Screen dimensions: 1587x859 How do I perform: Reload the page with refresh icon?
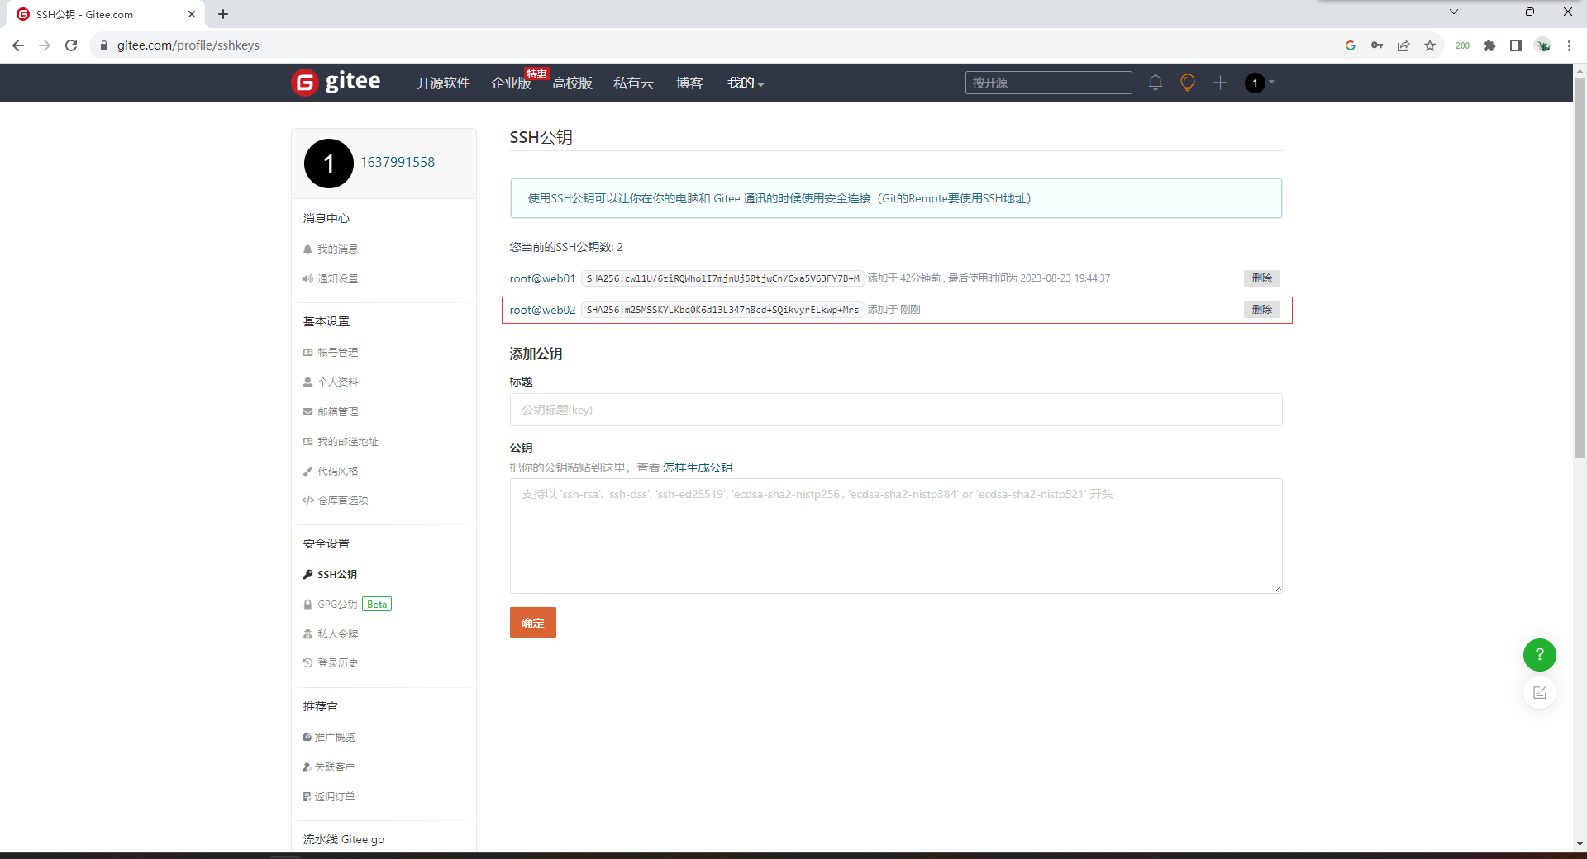click(x=71, y=45)
